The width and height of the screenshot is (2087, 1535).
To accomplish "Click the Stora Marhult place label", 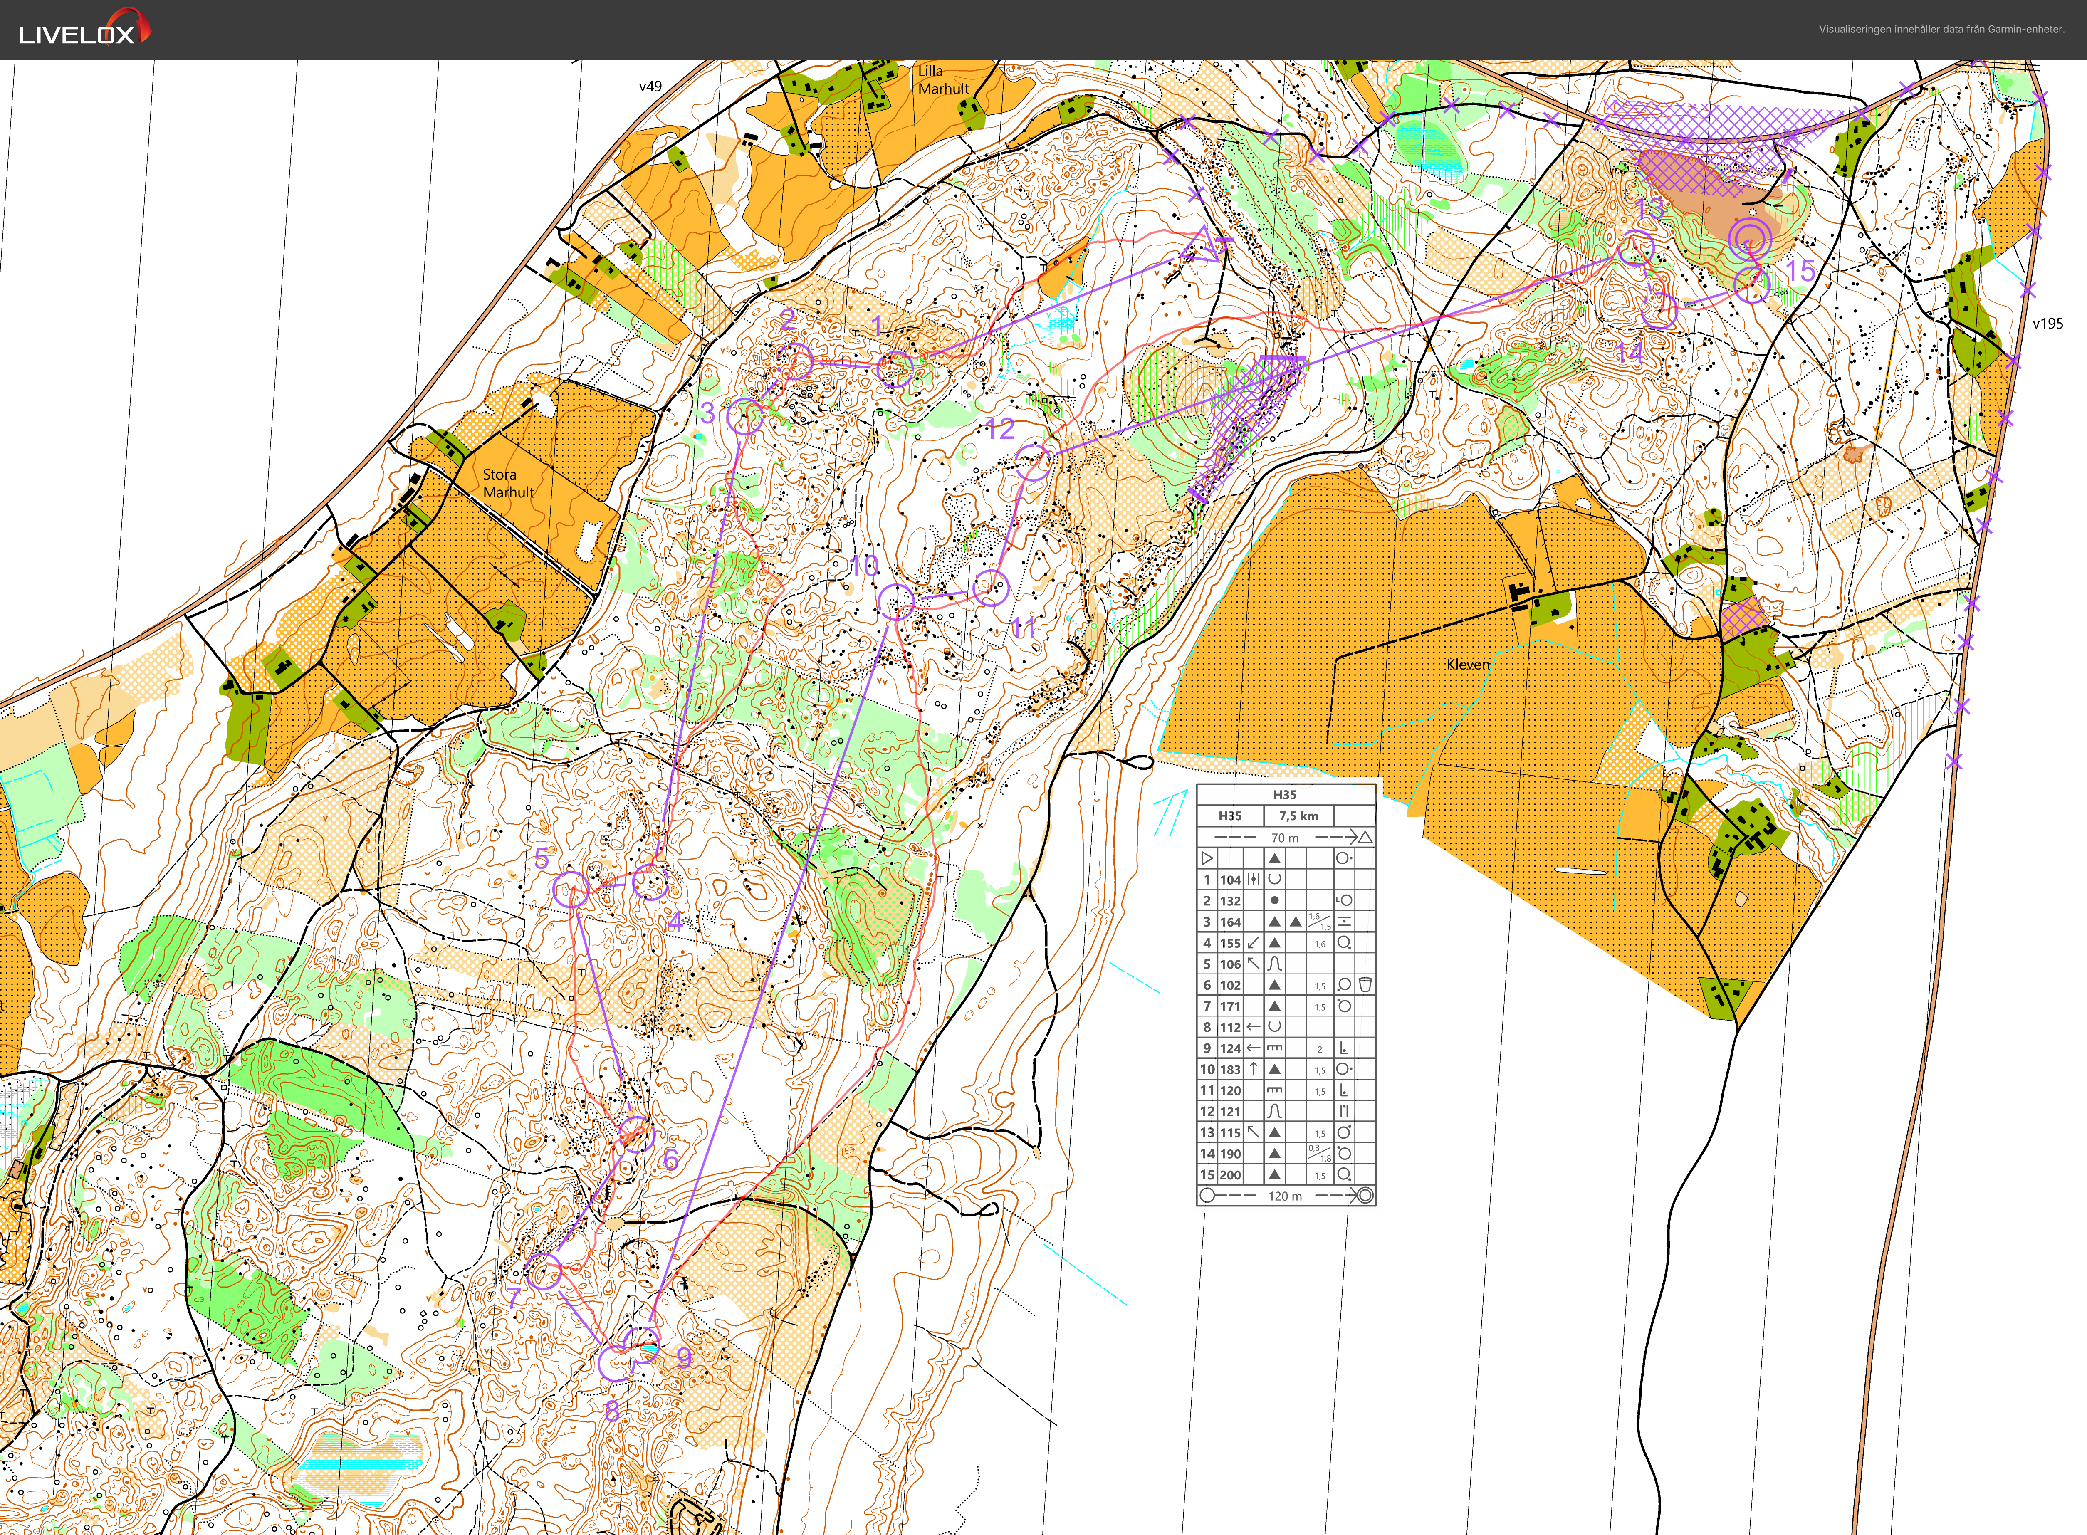I will (508, 483).
